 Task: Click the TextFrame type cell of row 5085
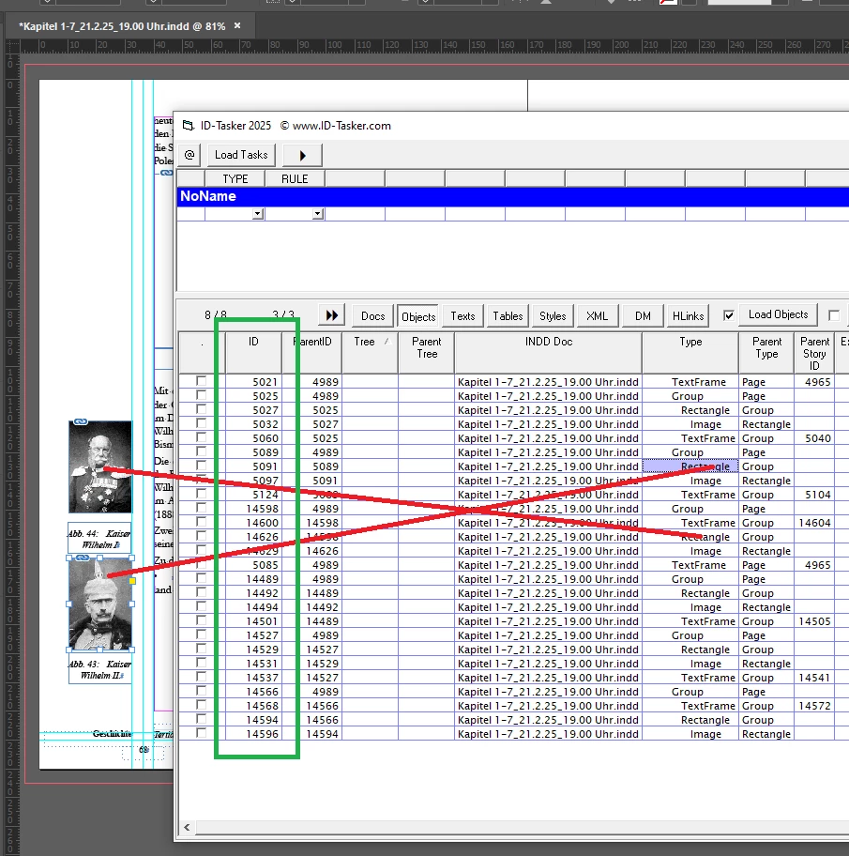coord(690,565)
